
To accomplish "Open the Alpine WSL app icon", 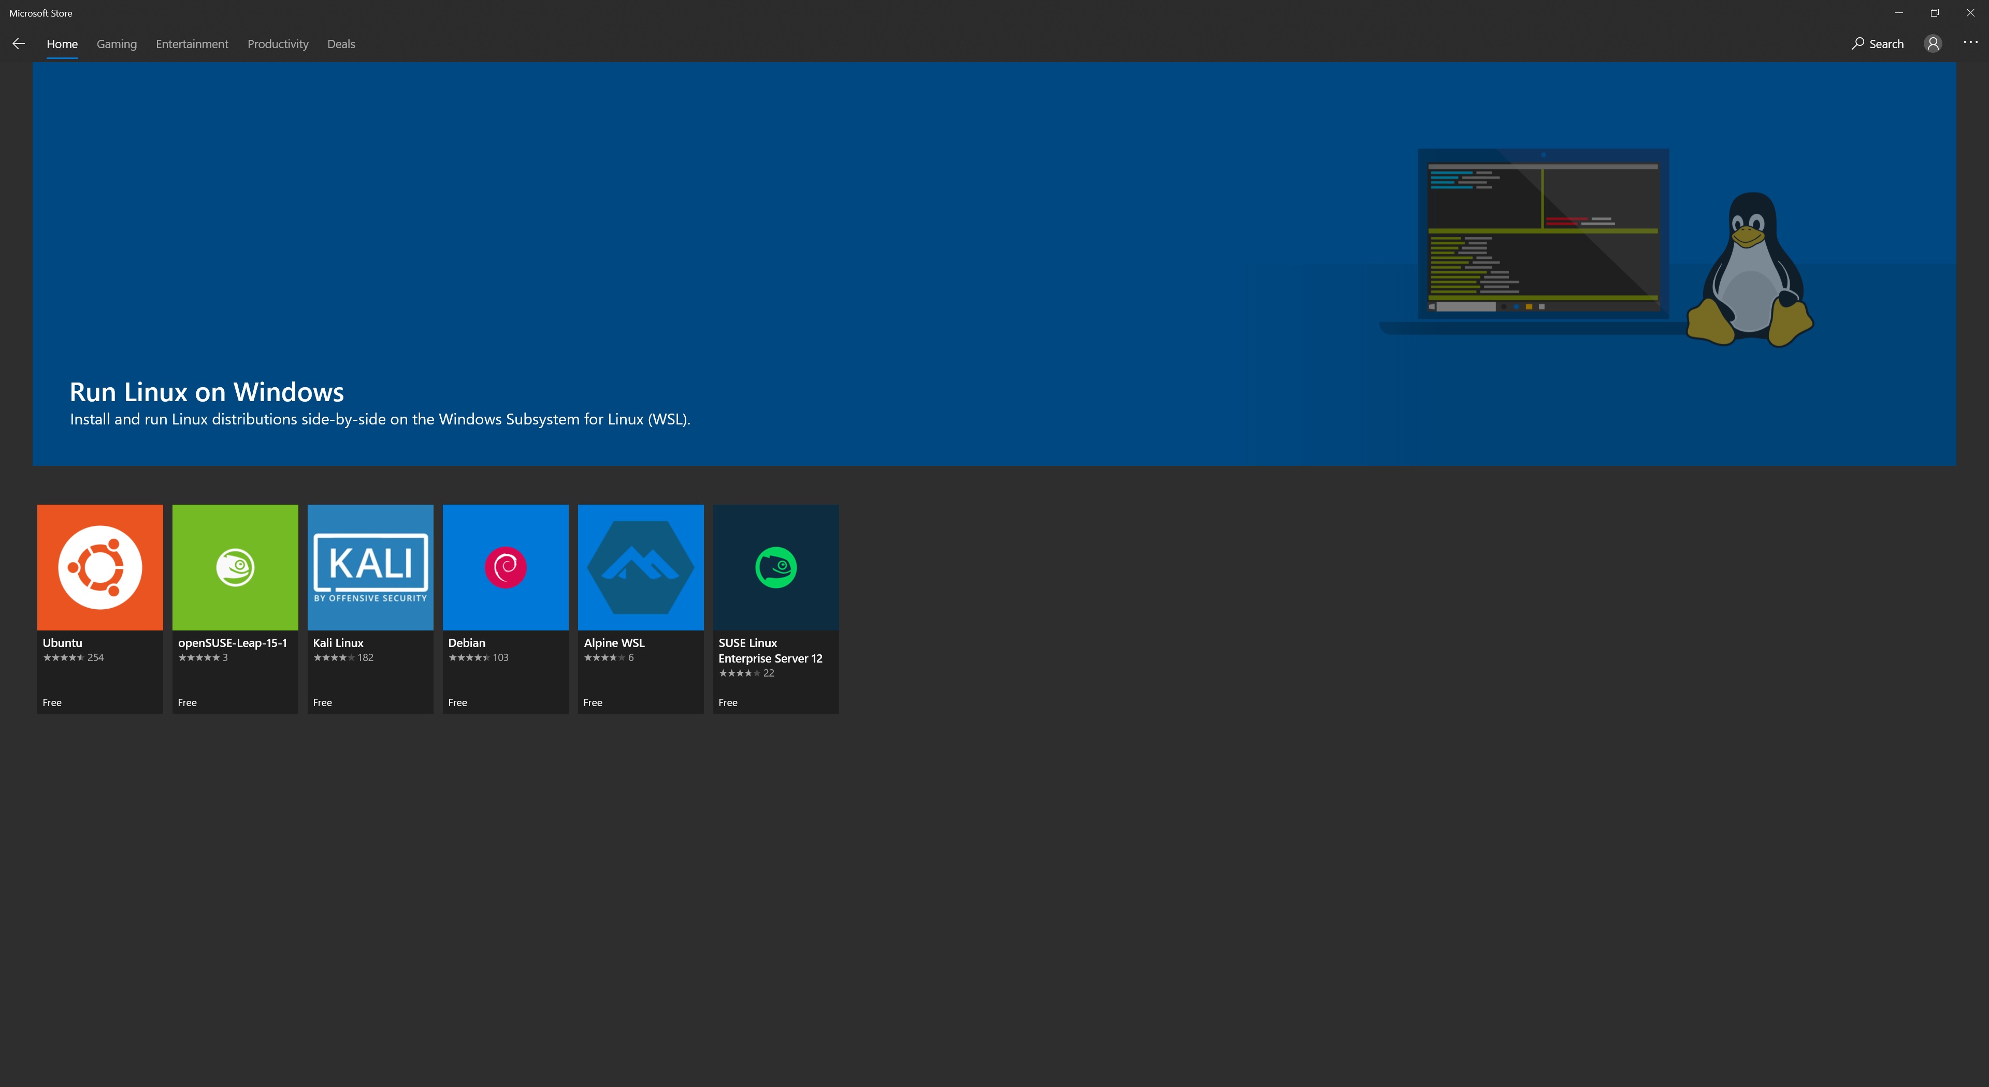I will 641,567.
